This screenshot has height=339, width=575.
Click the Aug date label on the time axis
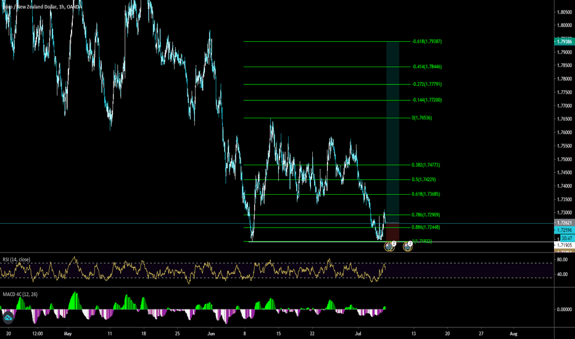pyautogui.click(x=513, y=334)
